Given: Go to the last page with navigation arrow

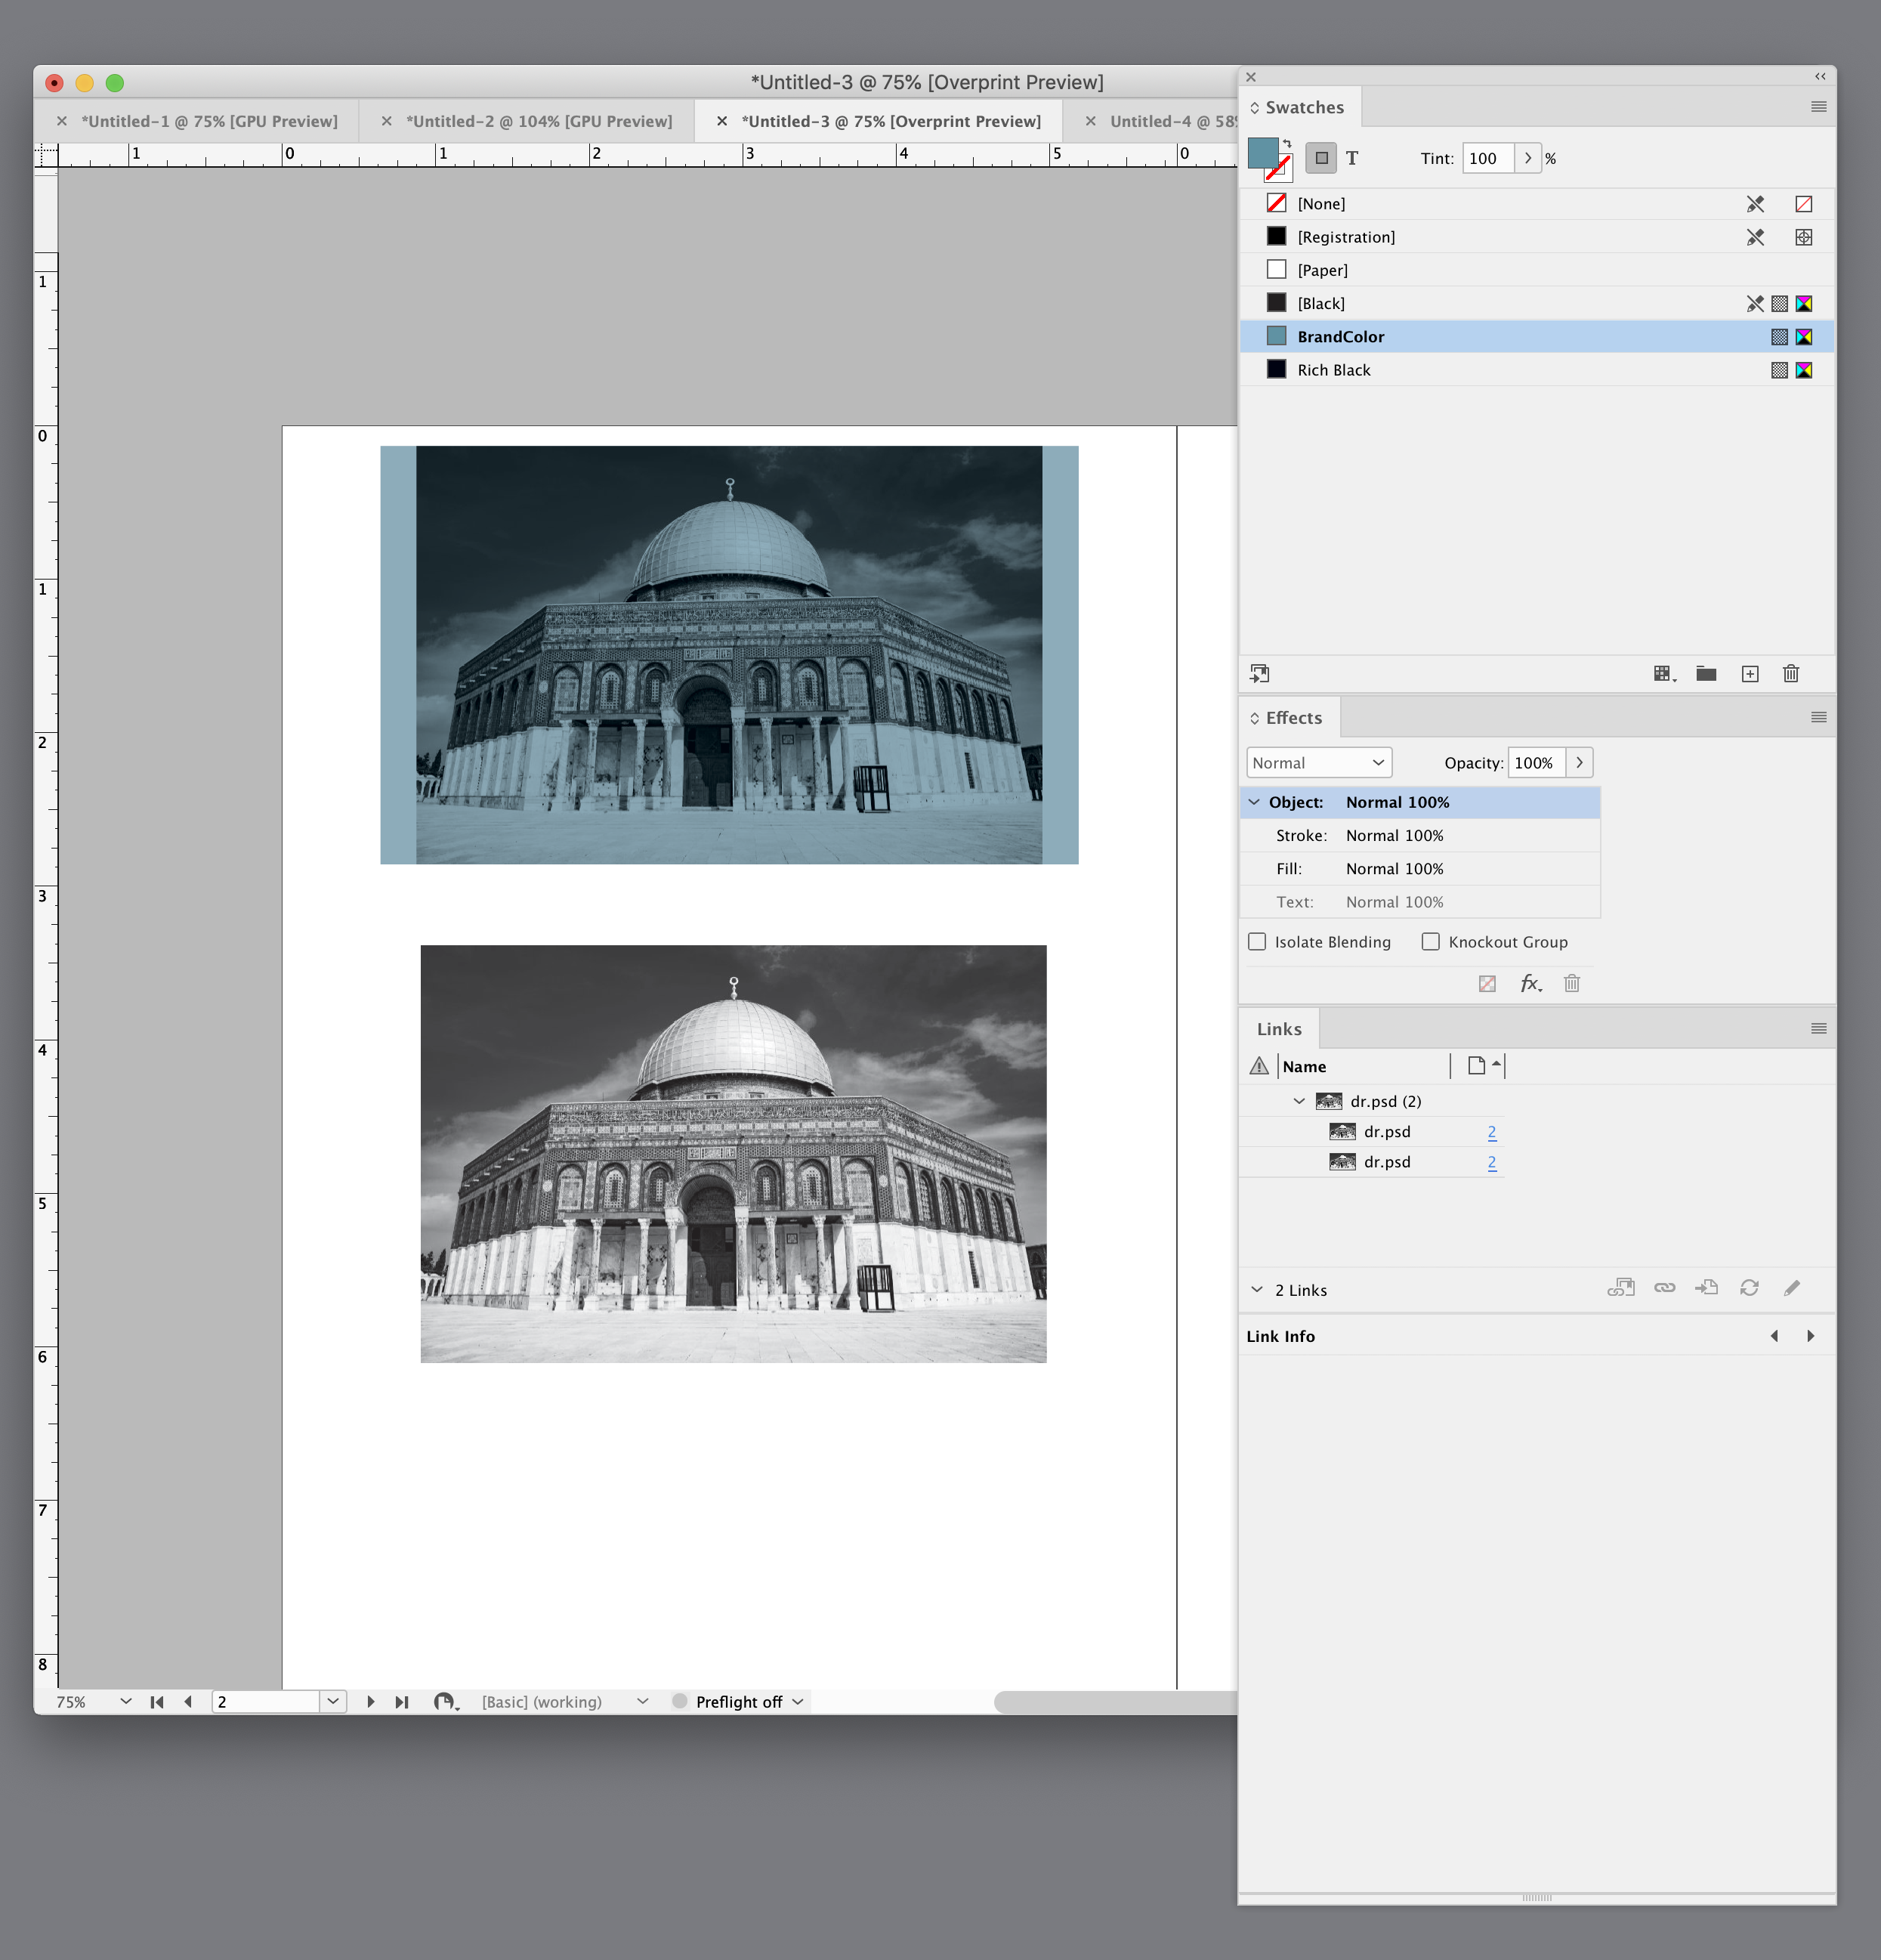Looking at the screenshot, I should tap(402, 1700).
